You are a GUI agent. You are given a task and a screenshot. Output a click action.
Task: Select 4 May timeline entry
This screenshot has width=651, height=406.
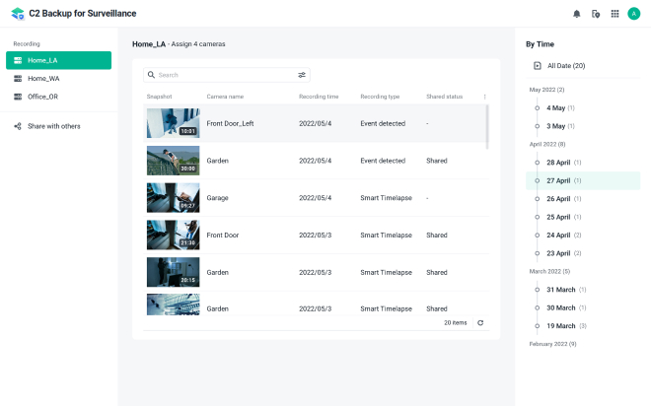click(x=556, y=107)
